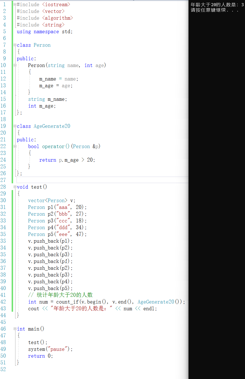Click the #include <algorithm> line
Screen dimensions: 245x379
[x=45, y=18]
